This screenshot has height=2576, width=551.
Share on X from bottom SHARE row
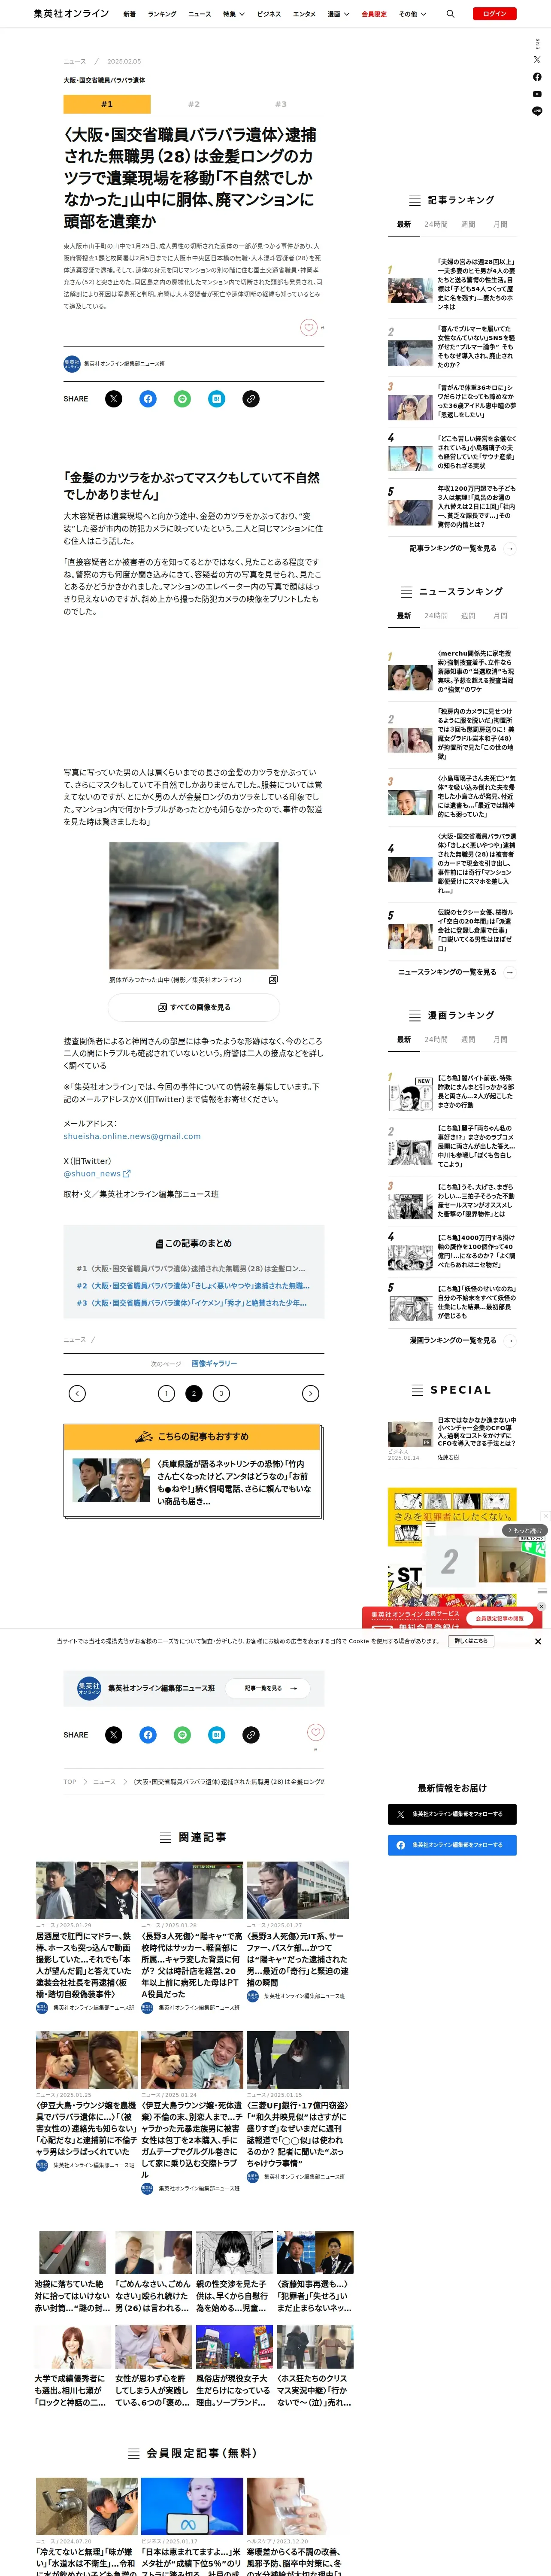(114, 1735)
